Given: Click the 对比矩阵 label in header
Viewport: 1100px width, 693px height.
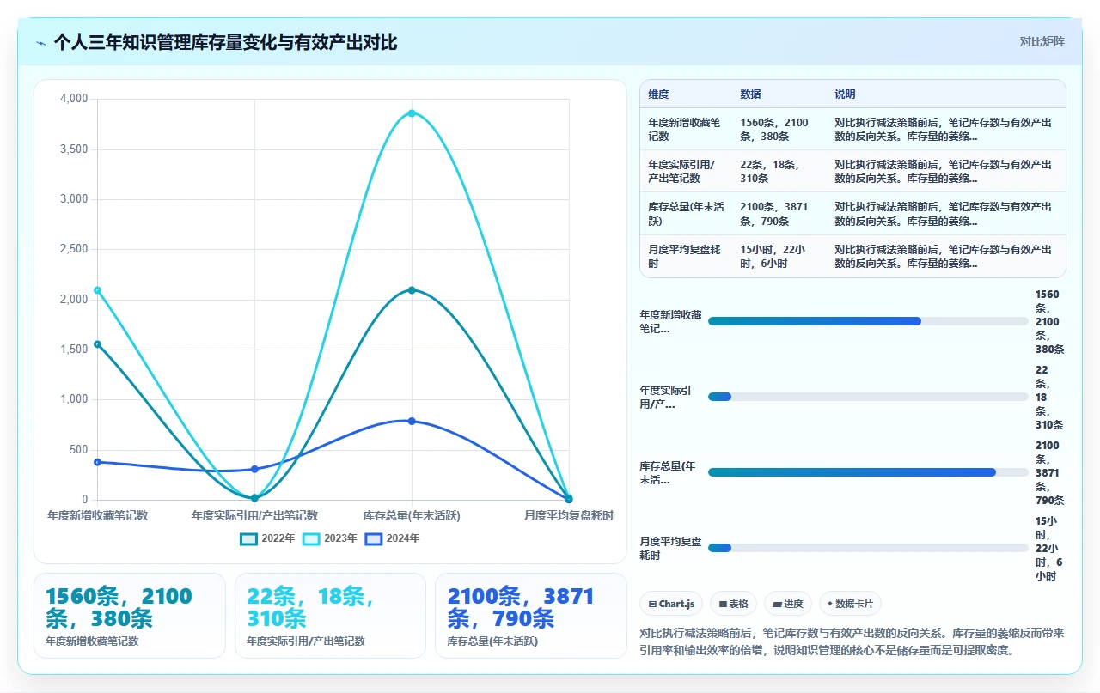Looking at the screenshot, I should [1042, 41].
